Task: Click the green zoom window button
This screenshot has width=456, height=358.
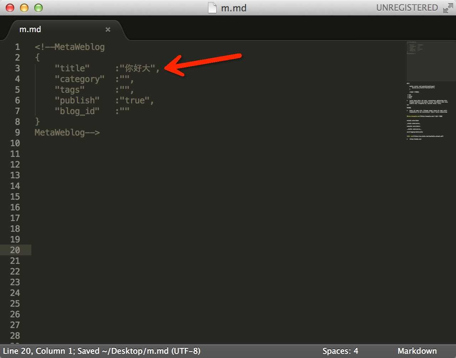Action: click(x=38, y=8)
